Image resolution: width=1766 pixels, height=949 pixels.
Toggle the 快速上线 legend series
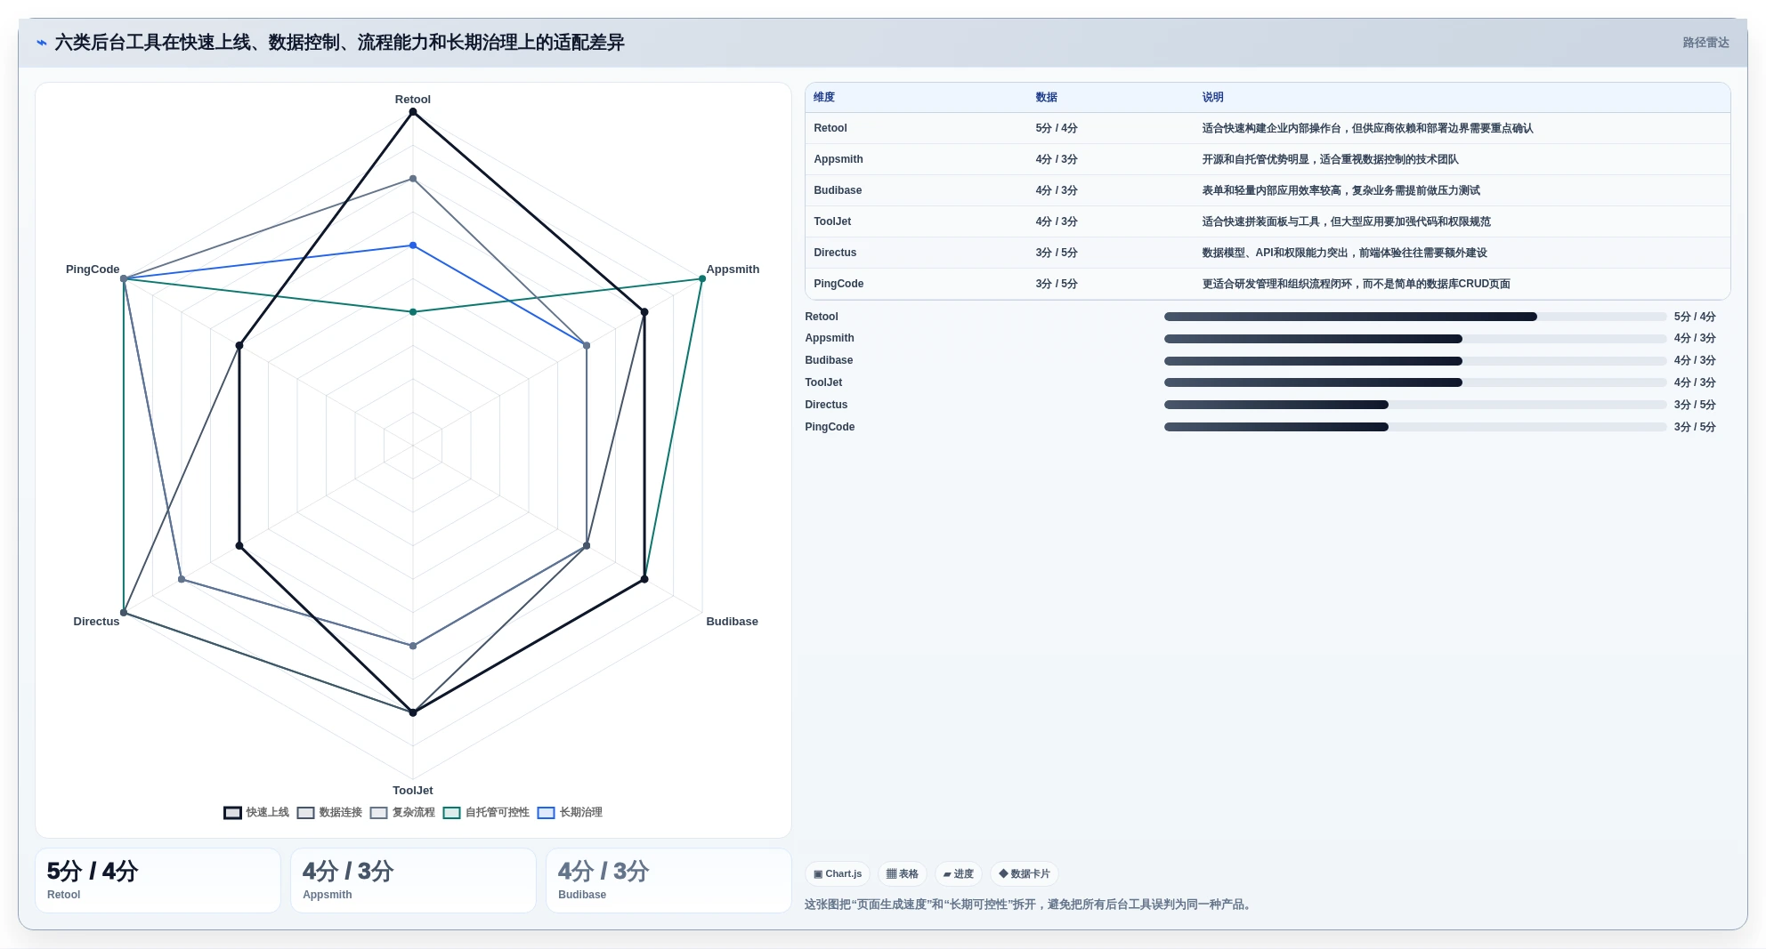(256, 812)
